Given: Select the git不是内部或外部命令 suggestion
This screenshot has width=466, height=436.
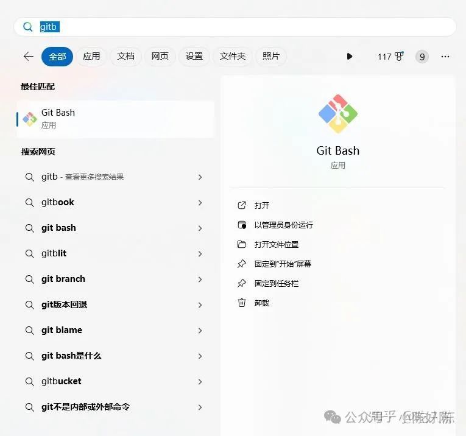Looking at the screenshot, I should point(115,407).
